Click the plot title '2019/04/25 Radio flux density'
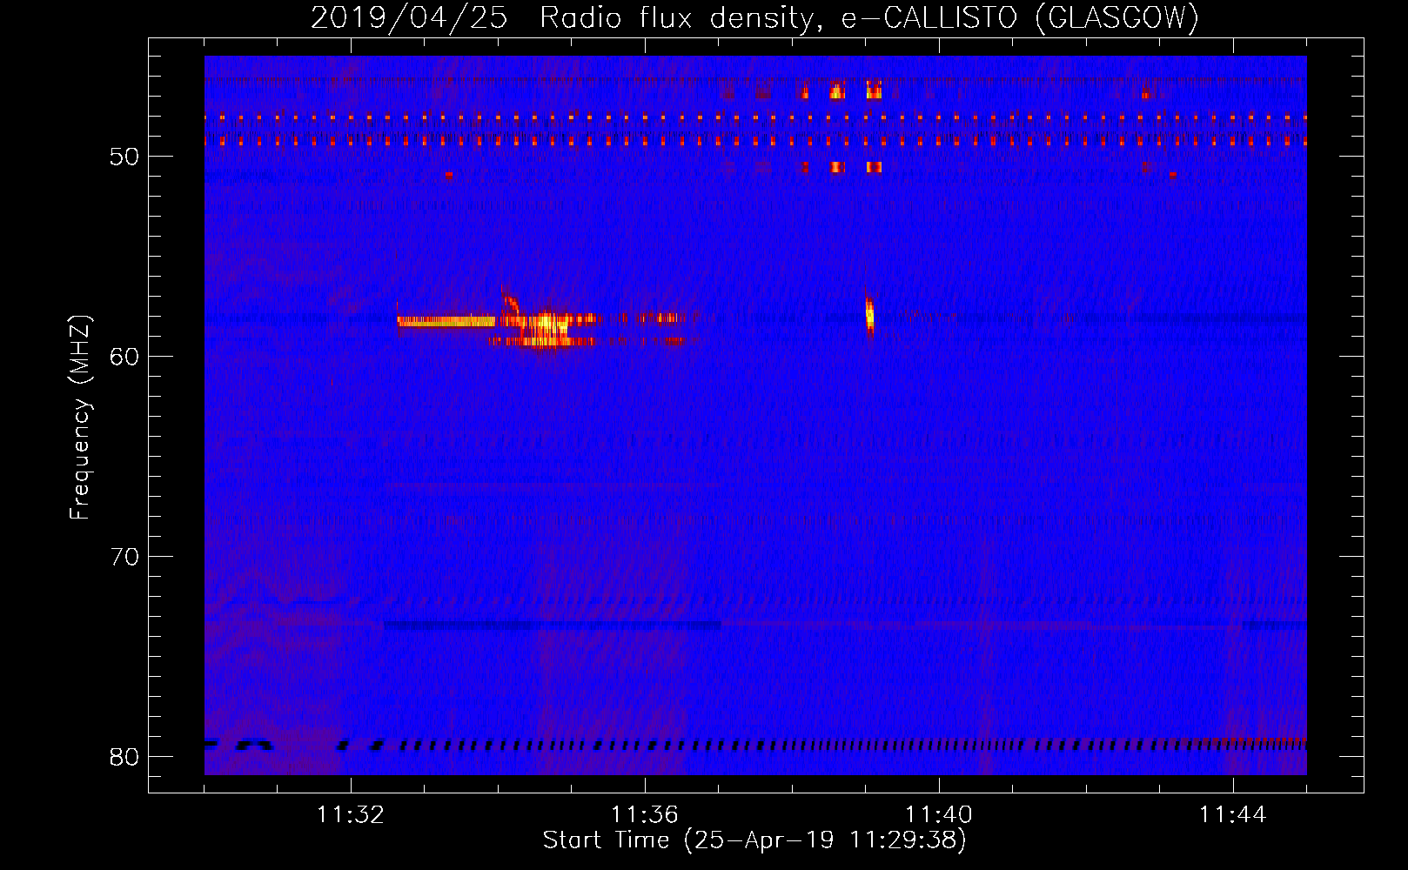1408x870 pixels. coord(754,17)
